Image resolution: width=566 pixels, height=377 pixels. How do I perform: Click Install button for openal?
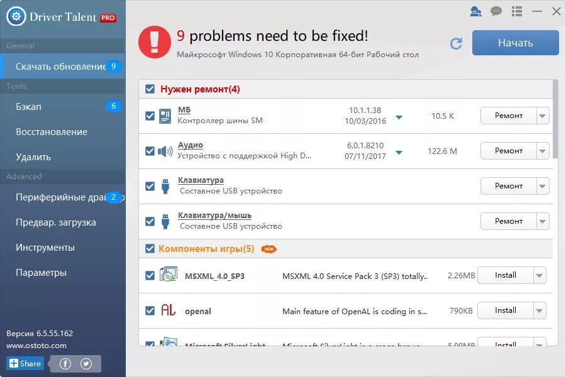(x=506, y=310)
